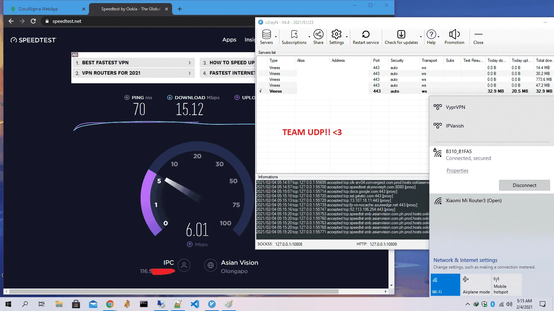Image resolution: width=554 pixels, height=311 pixels.
Task: Go forward in the browser
Action: click(x=22, y=21)
